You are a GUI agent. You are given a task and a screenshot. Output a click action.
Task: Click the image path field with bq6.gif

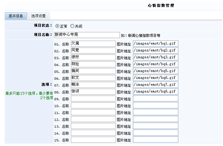click(156, 78)
